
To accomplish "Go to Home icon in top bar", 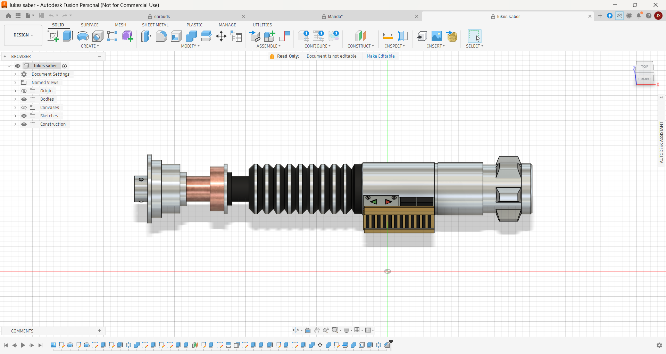I will coord(8,16).
